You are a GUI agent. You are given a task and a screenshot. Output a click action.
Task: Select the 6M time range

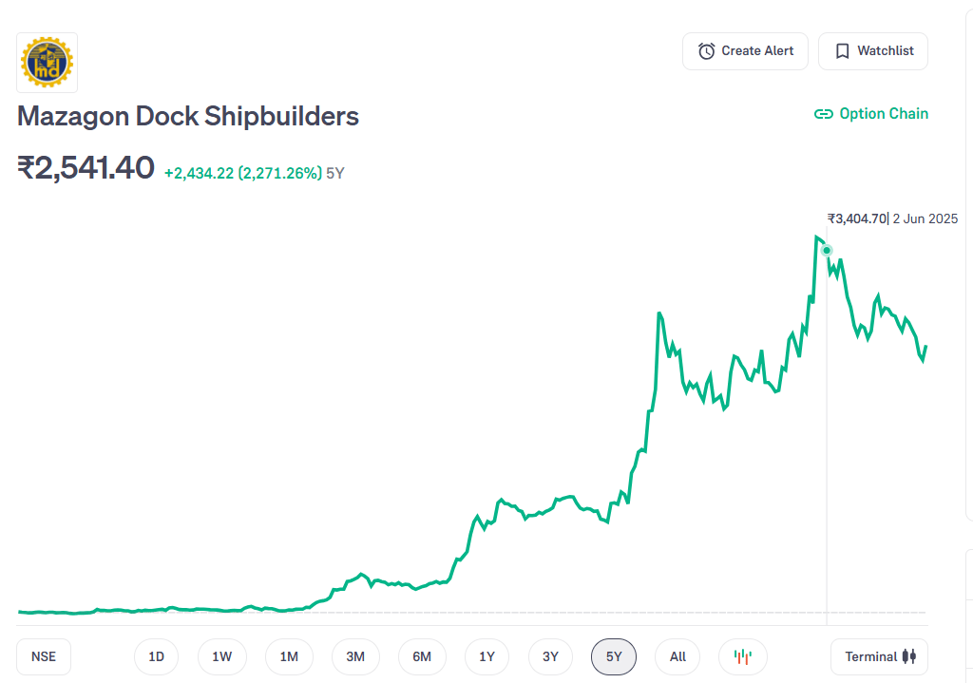(422, 656)
